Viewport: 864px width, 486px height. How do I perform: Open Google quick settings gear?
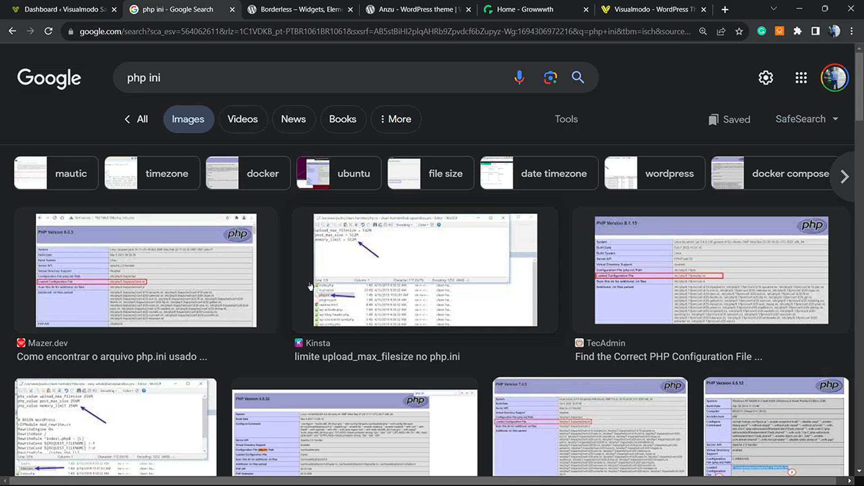click(765, 78)
